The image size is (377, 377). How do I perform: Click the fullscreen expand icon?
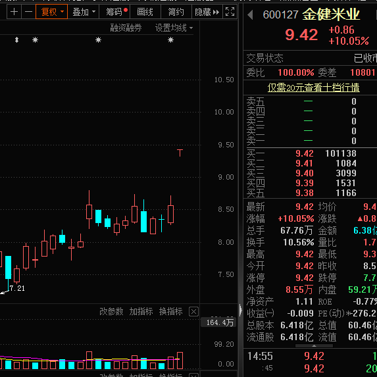pyautogui.click(x=230, y=12)
